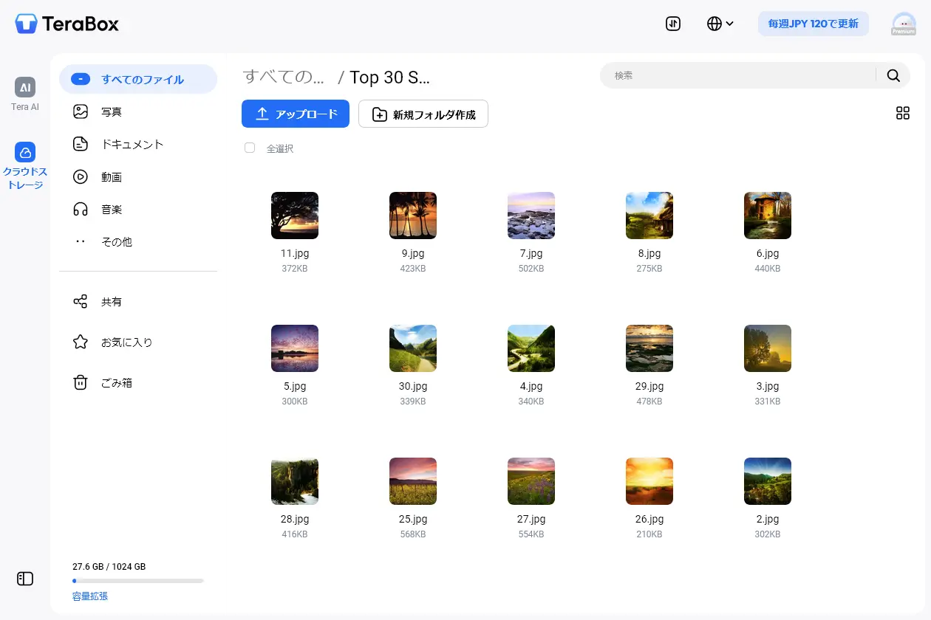The height and width of the screenshot is (620, 931).
Task: Enable the 全選択 select-all checkbox
Action: point(250,148)
